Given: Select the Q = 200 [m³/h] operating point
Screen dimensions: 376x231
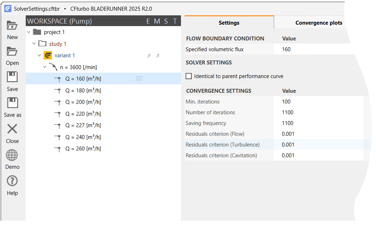Looking at the screenshot, I should click(83, 102).
